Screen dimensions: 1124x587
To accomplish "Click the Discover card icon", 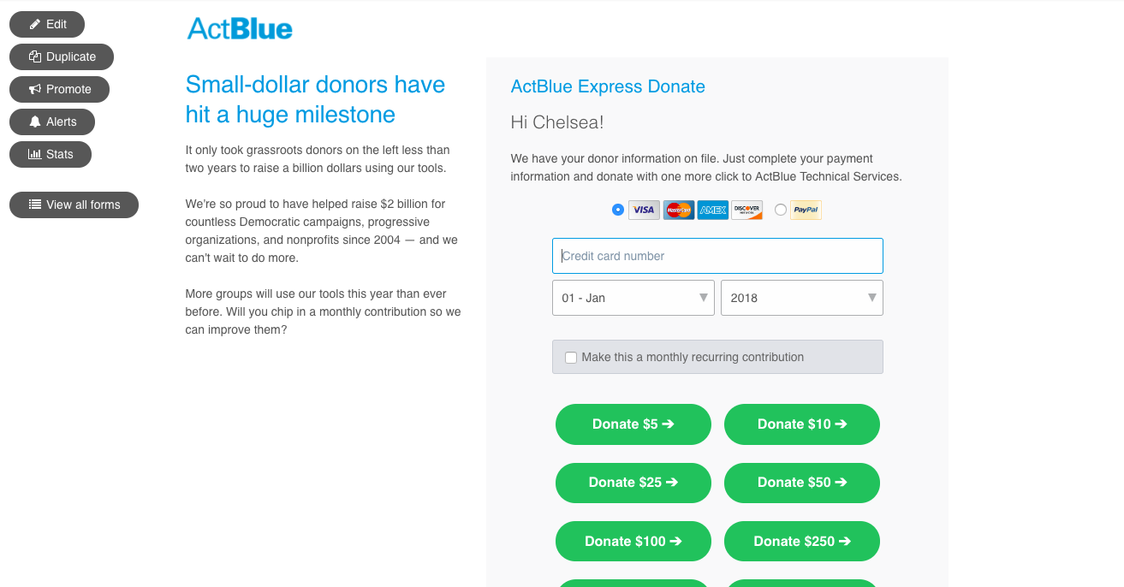I will click(x=746, y=210).
